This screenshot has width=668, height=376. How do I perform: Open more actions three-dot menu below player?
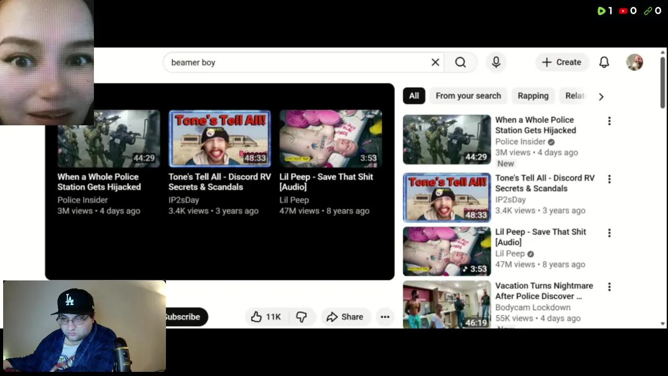coord(385,316)
